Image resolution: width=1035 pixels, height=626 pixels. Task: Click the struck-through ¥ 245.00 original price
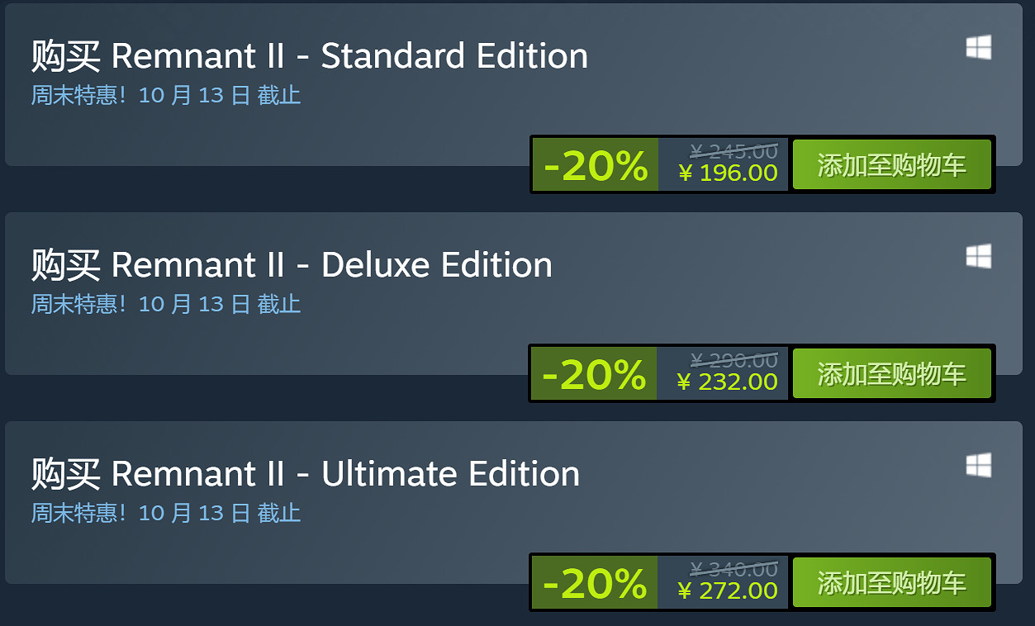(x=734, y=151)
